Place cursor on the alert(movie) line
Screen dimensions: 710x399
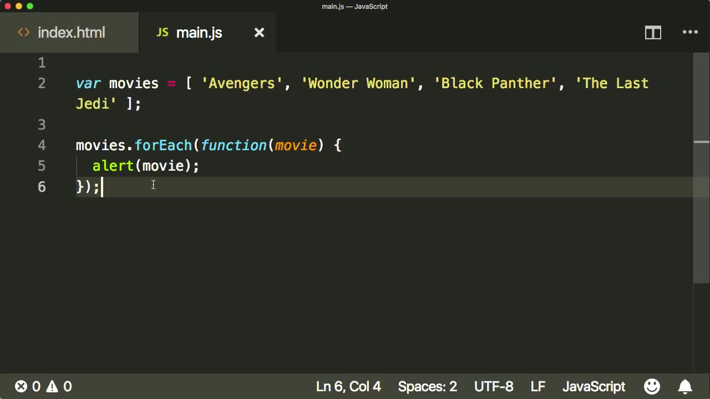[x=145, y=166]
